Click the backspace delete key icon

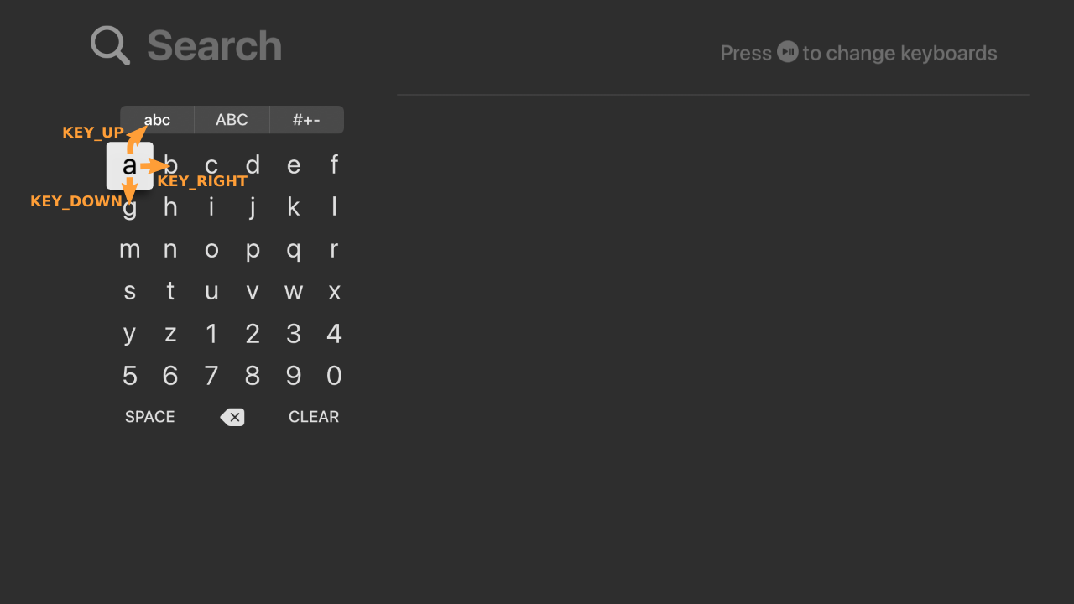click(232, 417)
